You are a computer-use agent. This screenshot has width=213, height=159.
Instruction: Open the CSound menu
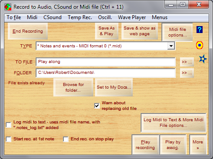pyautogui.click(x=52, y=17)
